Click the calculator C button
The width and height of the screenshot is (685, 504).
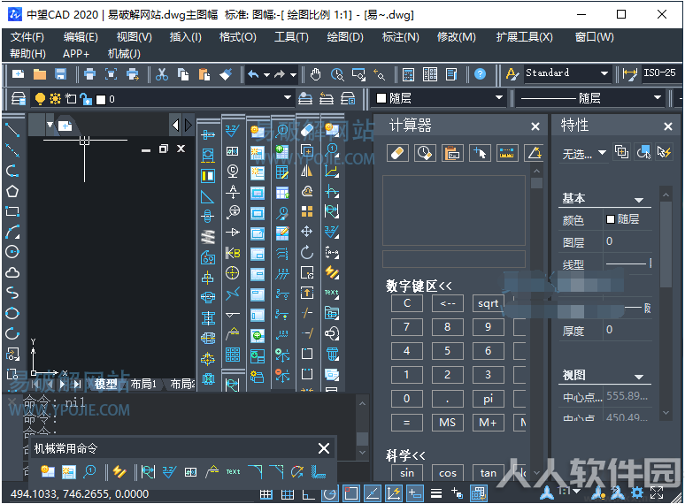407,302
